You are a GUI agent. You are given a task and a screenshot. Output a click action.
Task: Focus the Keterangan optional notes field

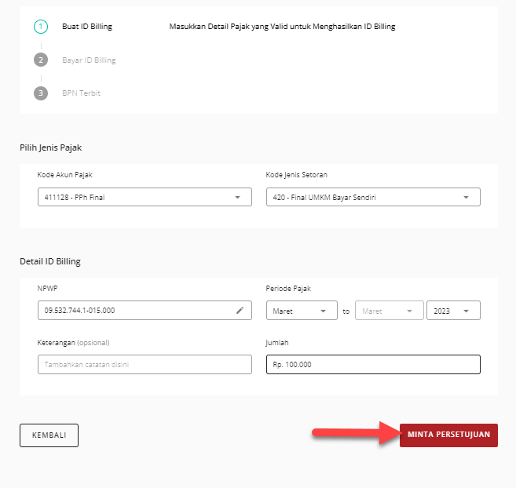coord(145,365)
